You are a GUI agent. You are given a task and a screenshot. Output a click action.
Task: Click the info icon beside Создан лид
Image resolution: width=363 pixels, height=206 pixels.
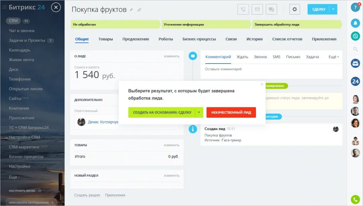192,129
